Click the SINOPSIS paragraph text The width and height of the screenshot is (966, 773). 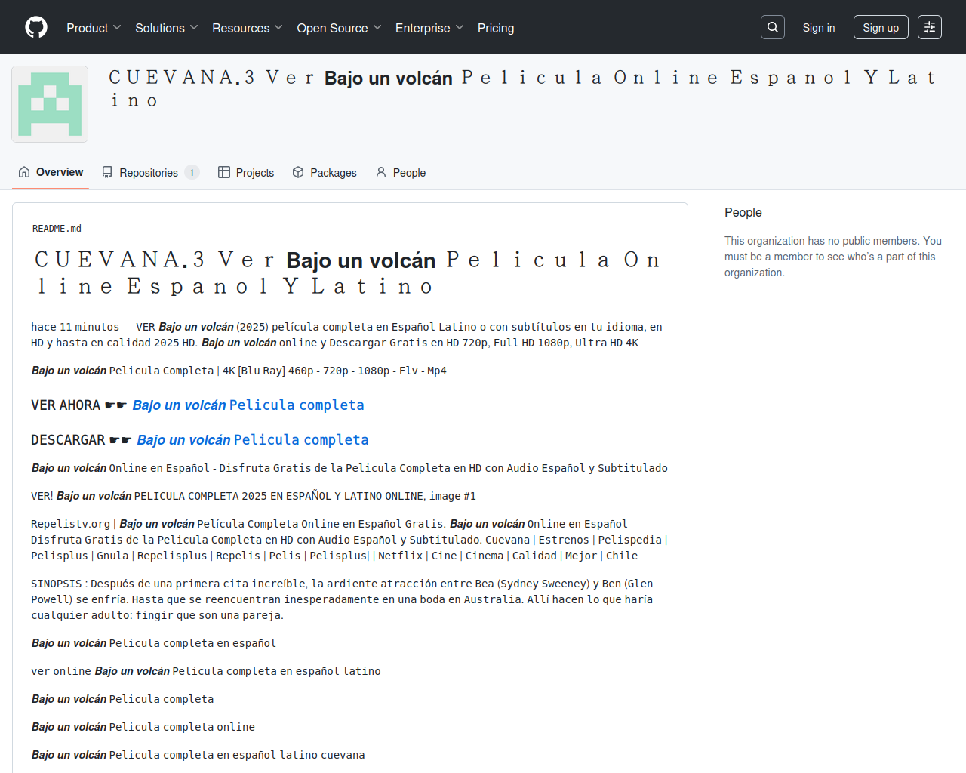click(342, 599)
